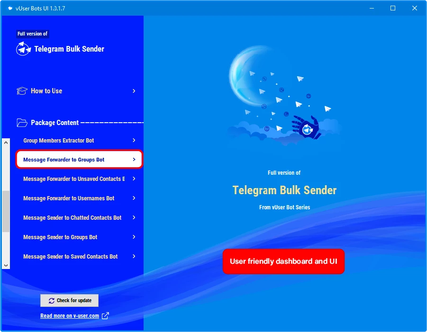Screen dimensions: 427x332
Task: Select Message Sender to Chatted Contacts Bot
Action: coord(79,217)
